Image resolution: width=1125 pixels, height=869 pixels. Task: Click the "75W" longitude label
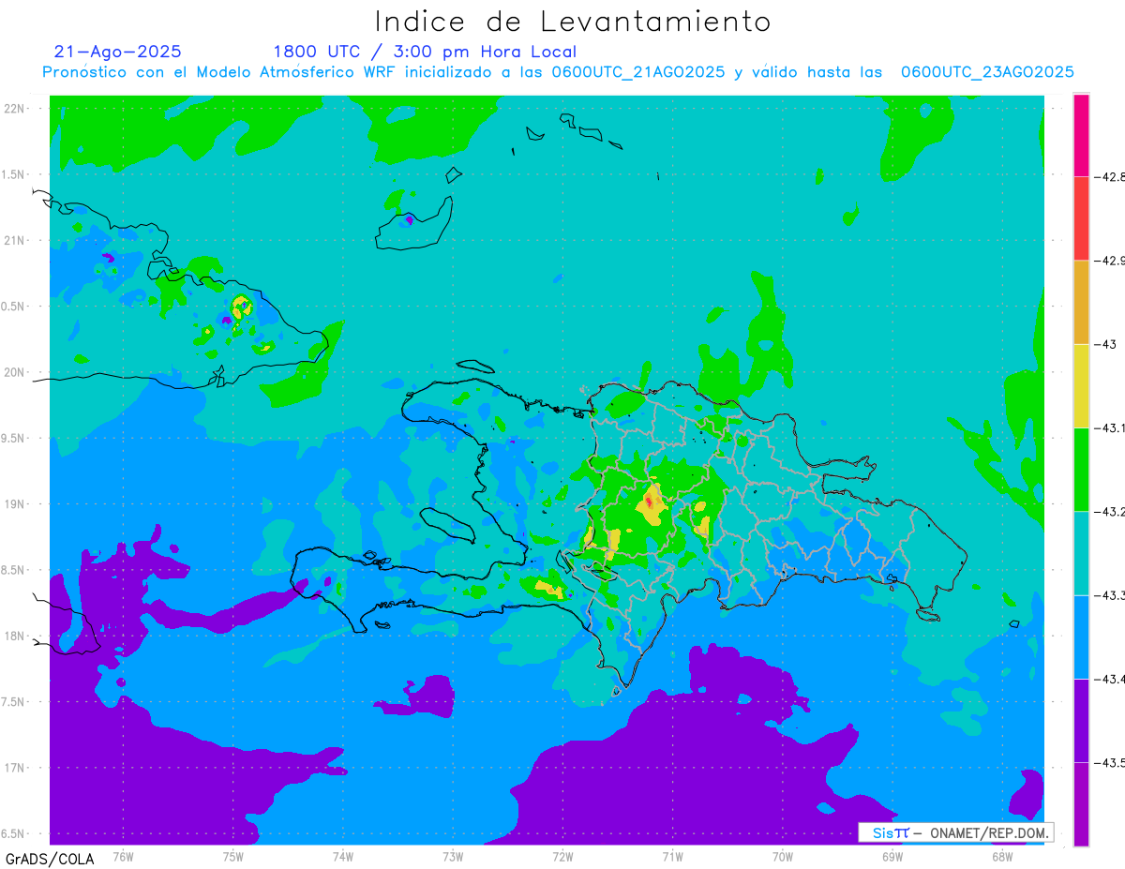[x=232, y=856]
